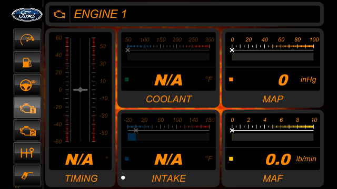Click the green COOLANT indicator square

(127, 79)
